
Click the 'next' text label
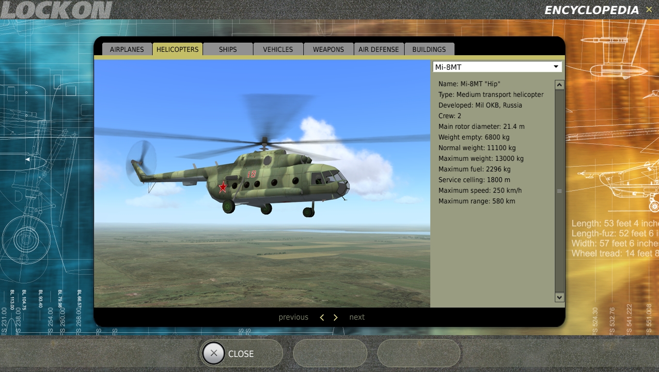pyautogui.click(x=357, y=317)
